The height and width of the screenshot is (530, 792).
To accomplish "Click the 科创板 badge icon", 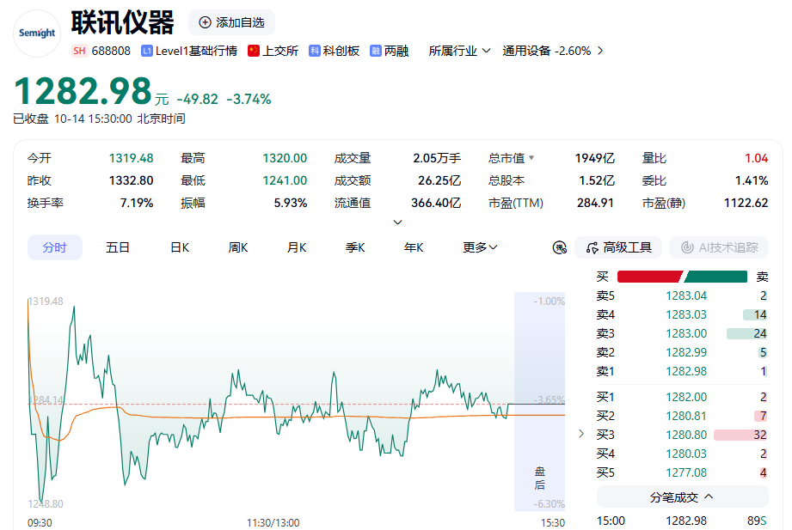I will click(315, 51).
